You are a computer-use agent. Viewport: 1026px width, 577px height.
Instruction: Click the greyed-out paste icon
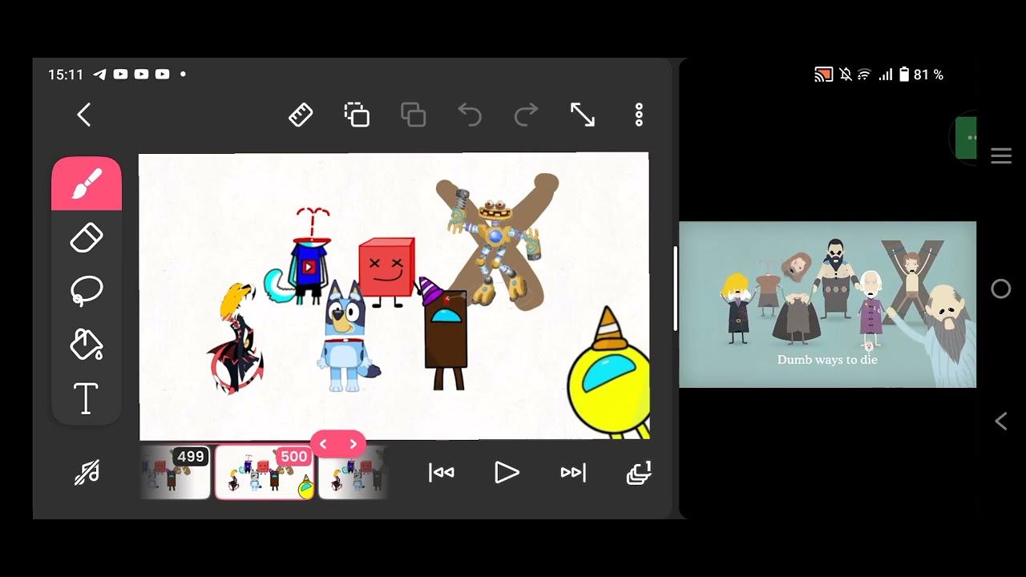coord(413,115)
